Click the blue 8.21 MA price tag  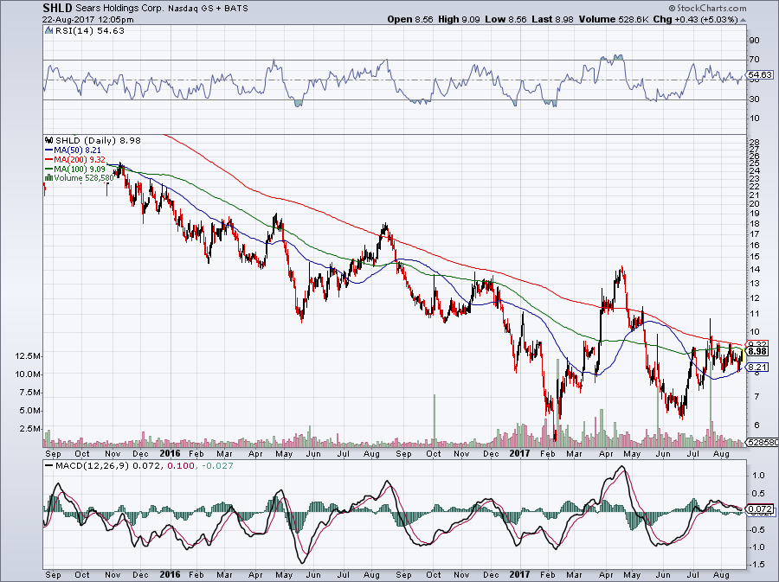pos(757,368)
